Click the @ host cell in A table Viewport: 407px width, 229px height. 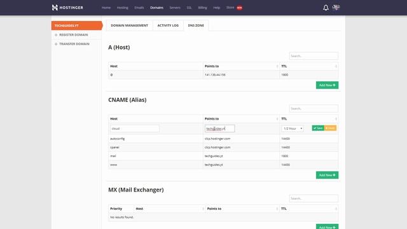pos(155,75)
